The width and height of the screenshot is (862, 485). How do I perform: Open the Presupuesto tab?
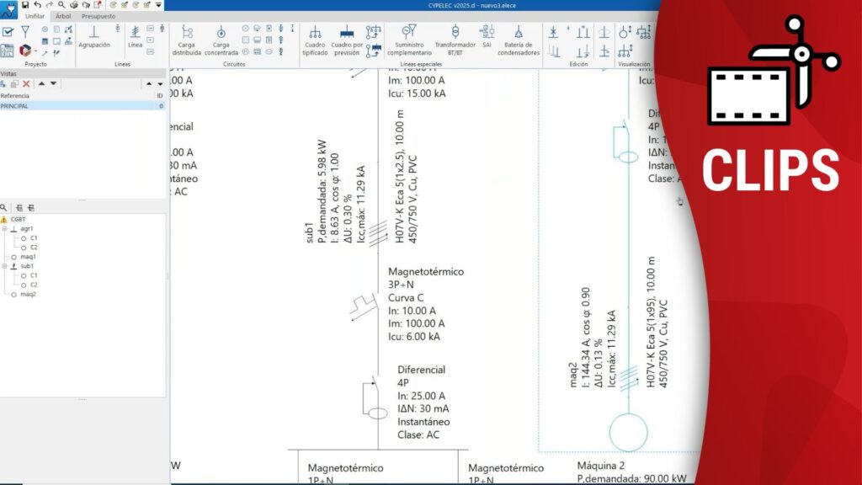click(x=98, y=16)
